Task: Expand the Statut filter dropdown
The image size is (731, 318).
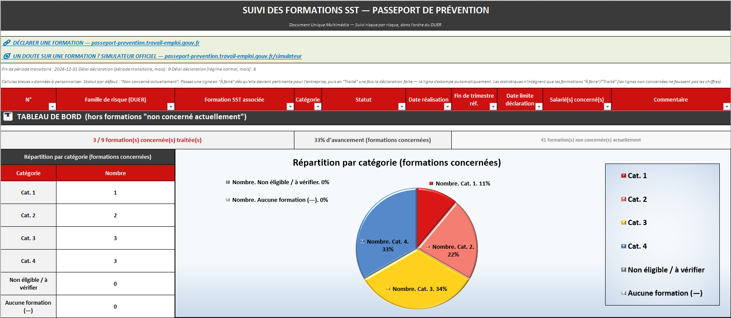Action: (x=402, y=107)
